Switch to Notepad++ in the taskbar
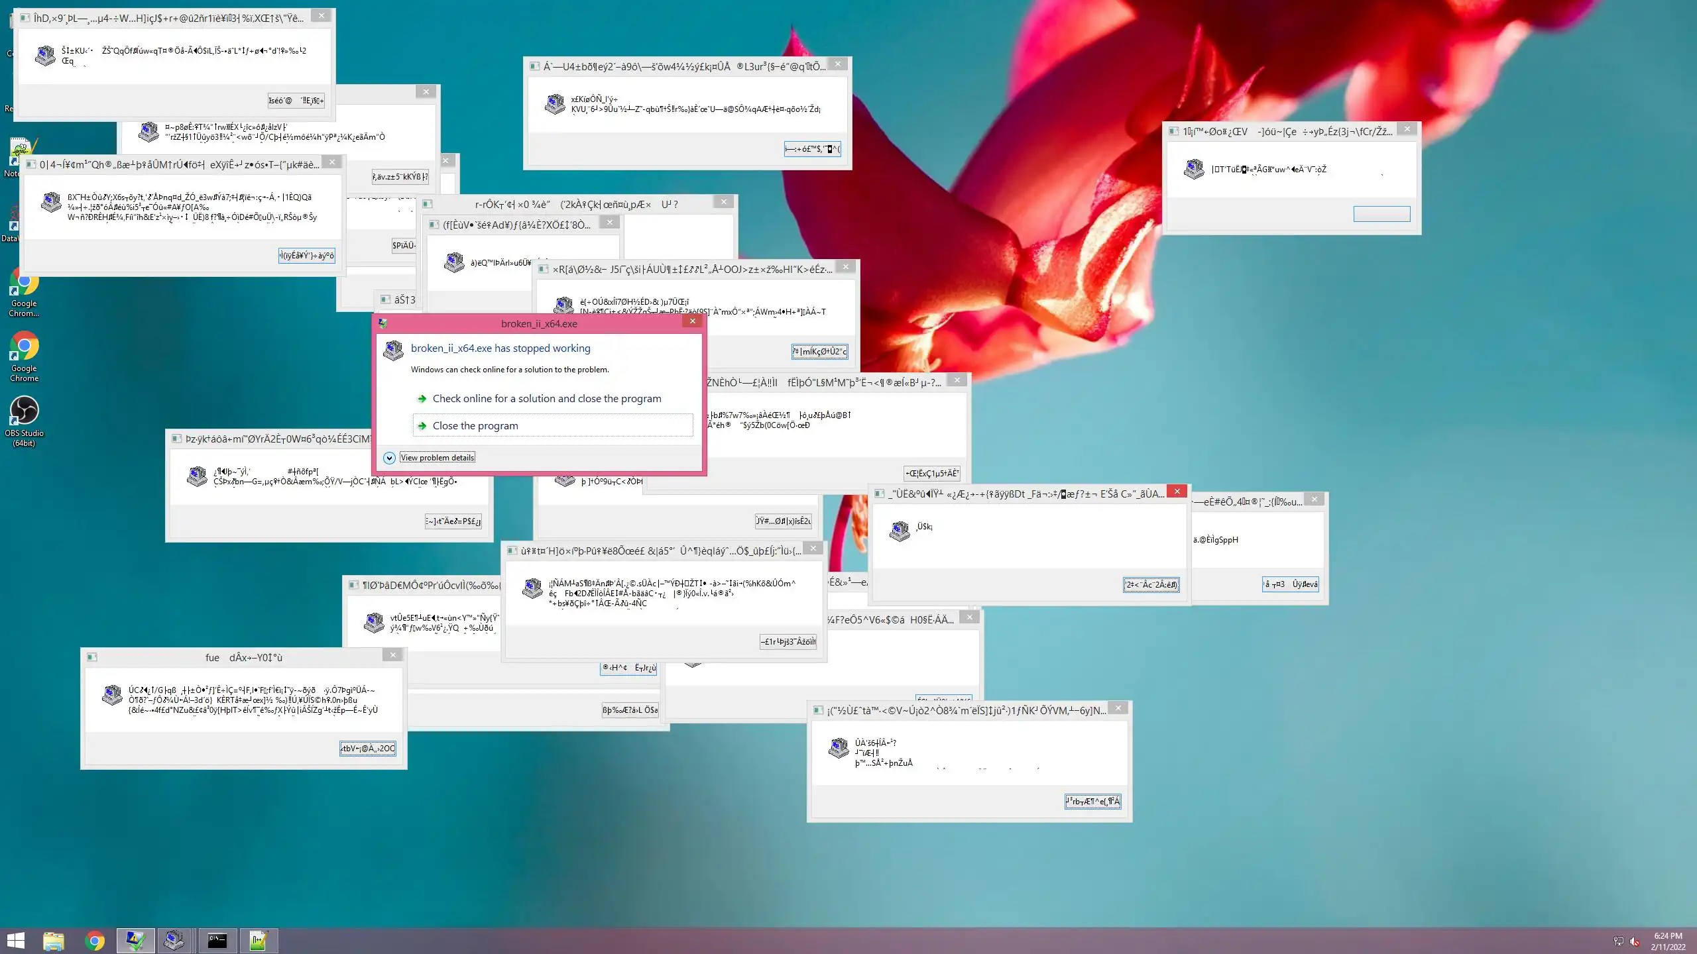The image size is (1697, 954). (x=259, y=941)
